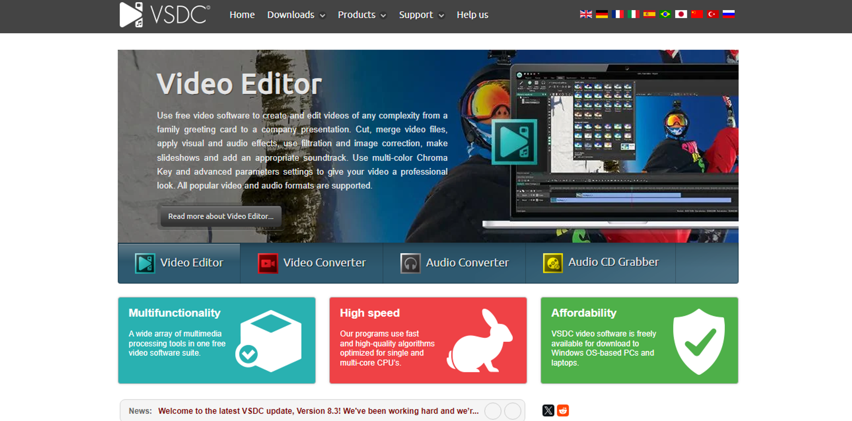852x421 pixels.
Task: Click the VSDC logo
Action: [x=165, y=15]
